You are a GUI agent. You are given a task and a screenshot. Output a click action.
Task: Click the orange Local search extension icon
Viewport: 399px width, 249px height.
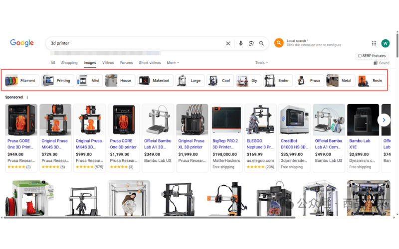(x=279, y=43)
